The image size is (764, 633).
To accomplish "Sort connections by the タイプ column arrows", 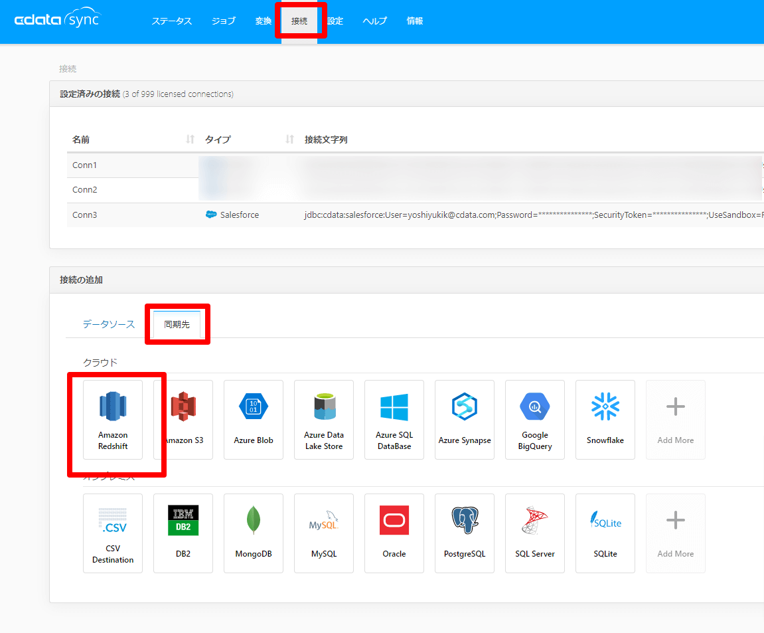I will (290, 139).
